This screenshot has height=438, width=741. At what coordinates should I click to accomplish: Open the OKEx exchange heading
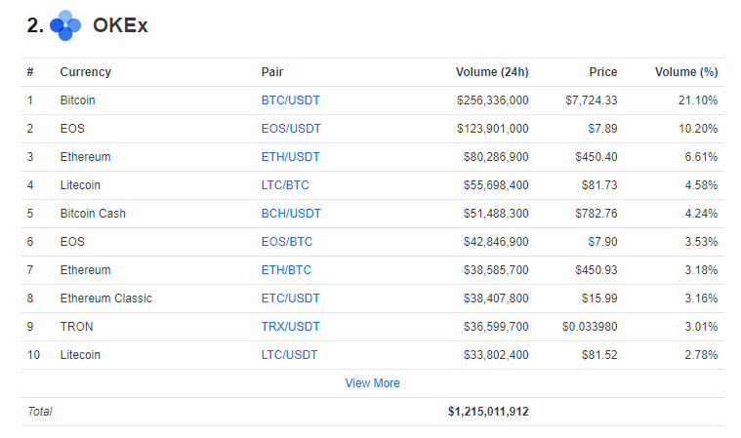120,26
